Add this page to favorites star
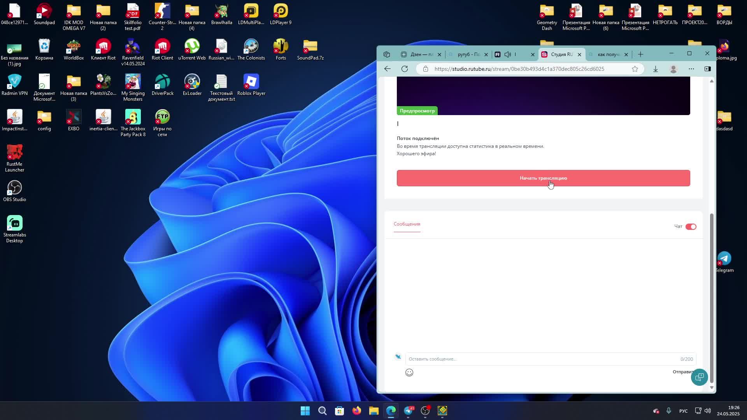The height and width of the screenshot is (420, 747). click(x=635, y=69)
